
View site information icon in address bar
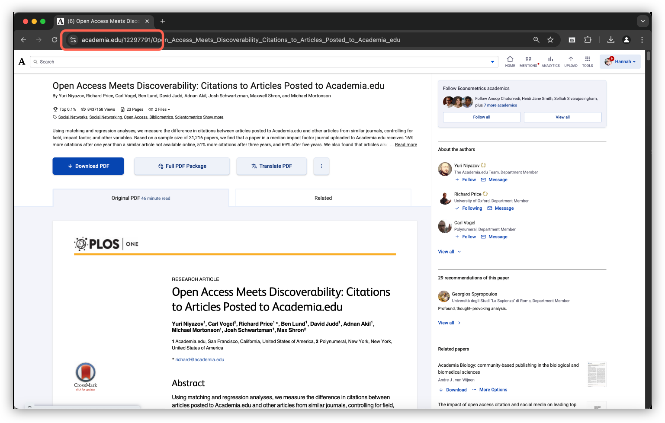(x=73, y=40)
